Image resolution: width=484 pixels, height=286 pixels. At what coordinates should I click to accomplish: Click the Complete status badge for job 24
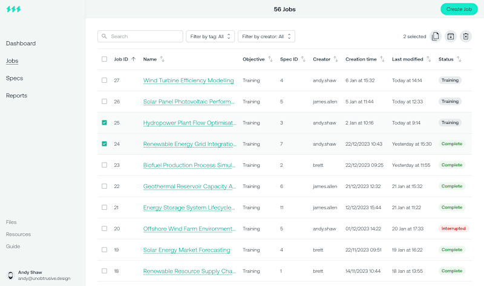point(452,144)
